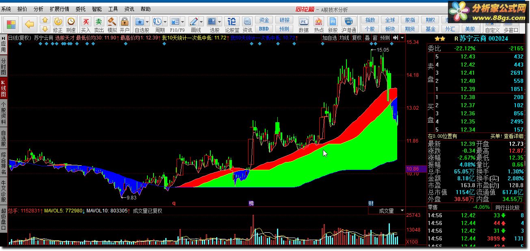This screenshot has height=251, width=530.
Task: Open the 帮助 menu
Action: pos(145,9)
